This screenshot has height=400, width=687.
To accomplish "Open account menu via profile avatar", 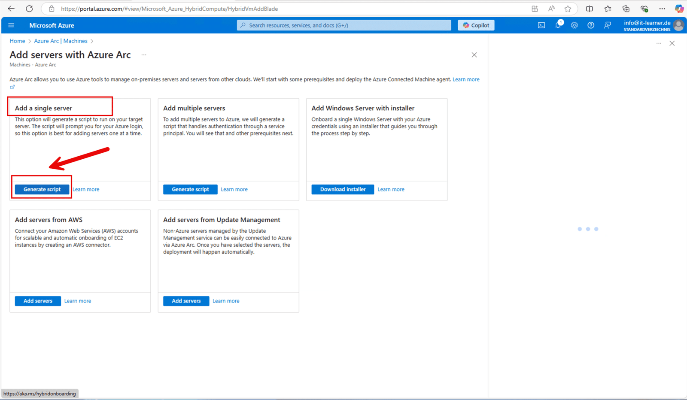I will point(679,25).
